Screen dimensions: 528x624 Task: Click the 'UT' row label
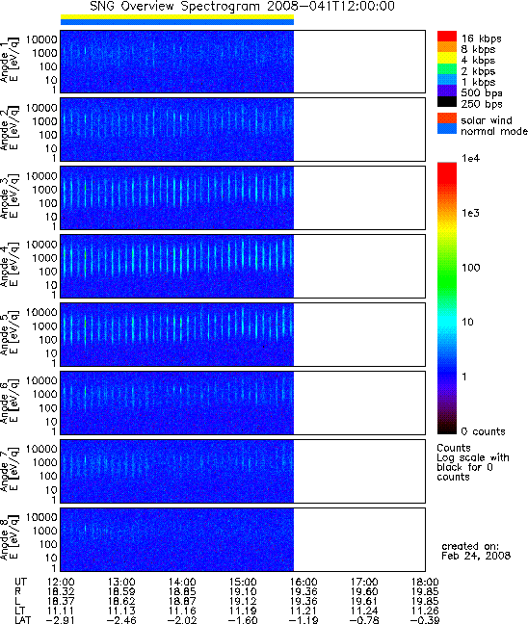click(x=19, y=583)
